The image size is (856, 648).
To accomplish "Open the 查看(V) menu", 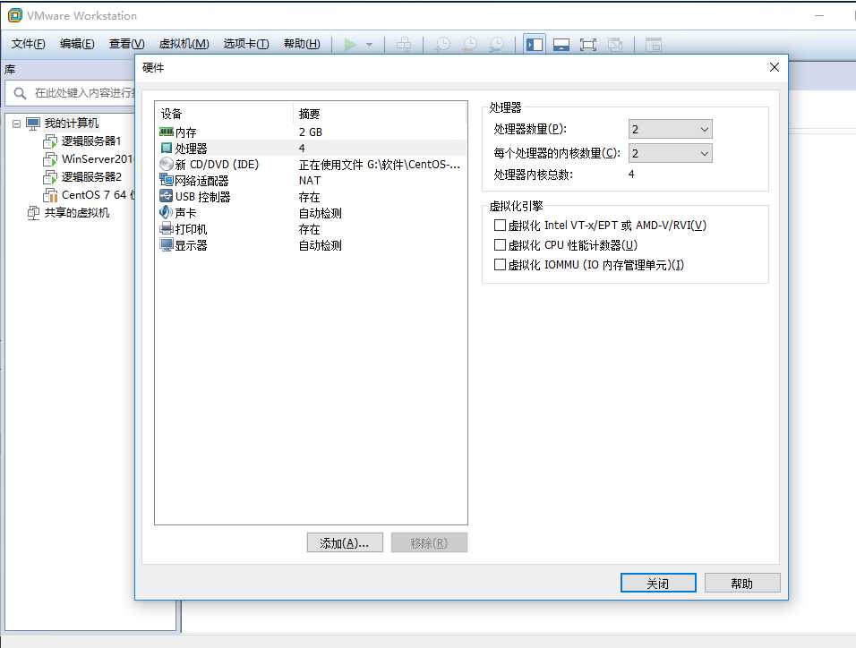I will pyautogui.click(x=126, y=44).
